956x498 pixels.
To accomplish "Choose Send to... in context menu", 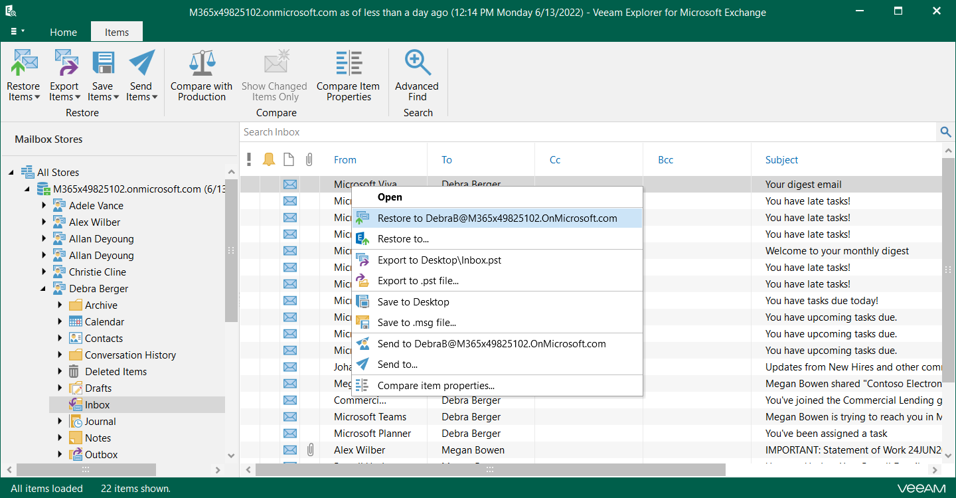I will [497, 365].
